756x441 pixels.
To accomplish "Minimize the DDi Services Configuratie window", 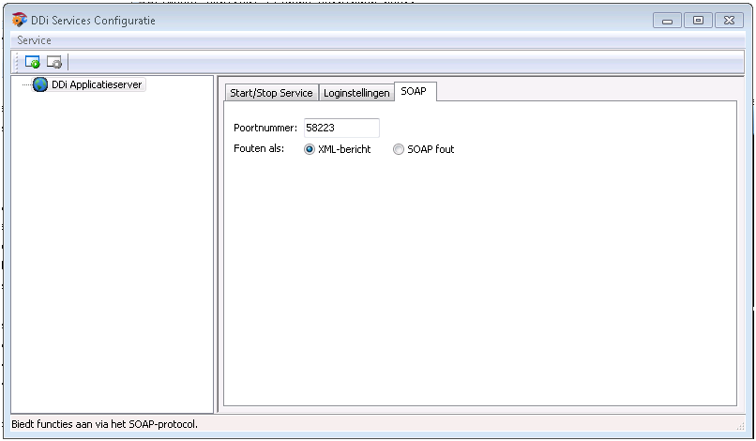I will (667, 20).
